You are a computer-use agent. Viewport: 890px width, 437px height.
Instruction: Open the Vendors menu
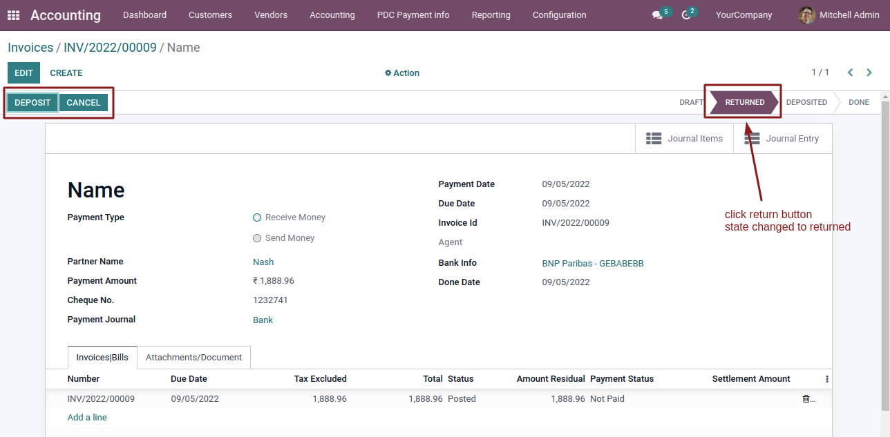tap(271, 15)
